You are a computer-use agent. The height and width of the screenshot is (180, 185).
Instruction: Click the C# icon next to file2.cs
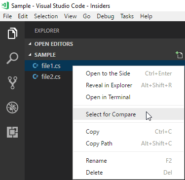tap(35, 76)
